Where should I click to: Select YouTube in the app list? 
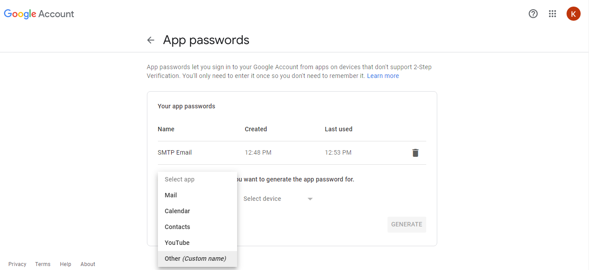(177, 243)
